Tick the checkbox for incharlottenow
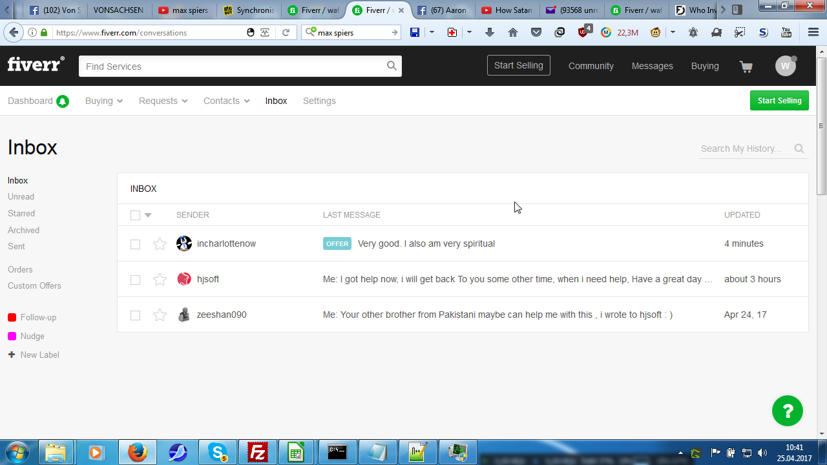This screenshot has height=465, width=827. (135, 244)
